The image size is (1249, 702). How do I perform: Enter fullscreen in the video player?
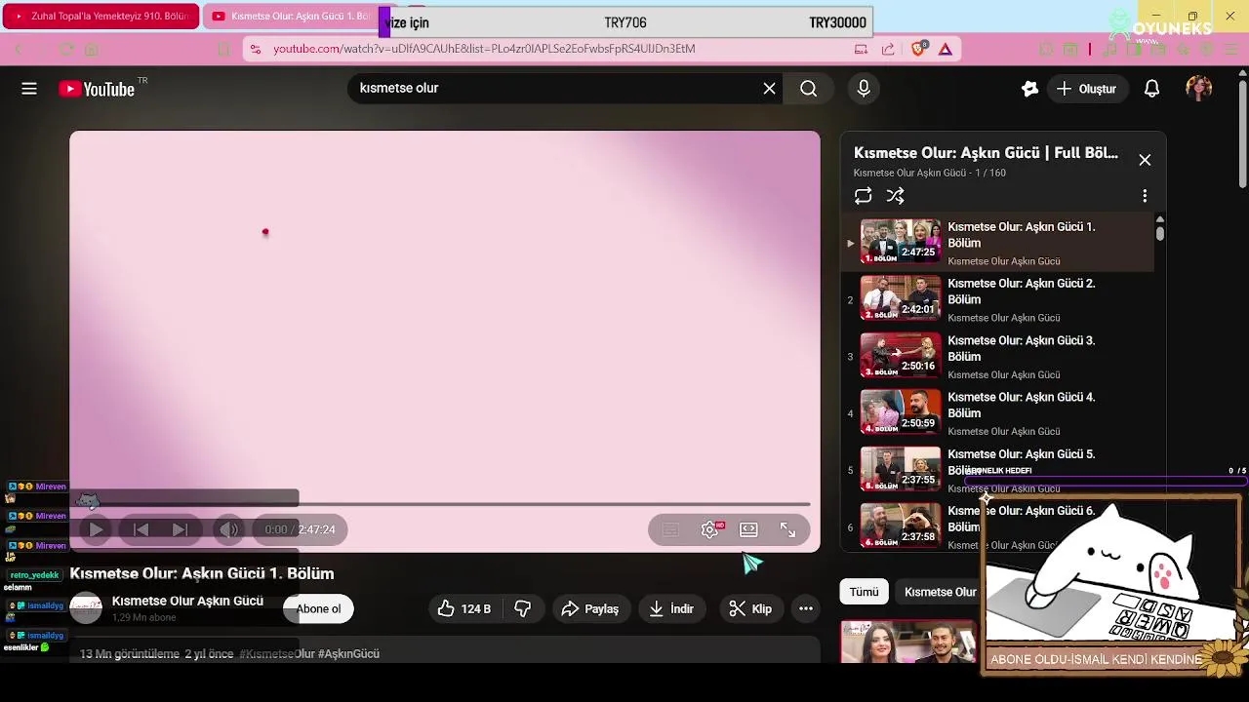coord(787,529)
